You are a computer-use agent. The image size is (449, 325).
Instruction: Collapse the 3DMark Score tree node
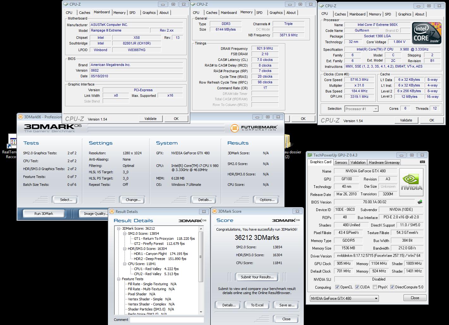tap(119, 228)
